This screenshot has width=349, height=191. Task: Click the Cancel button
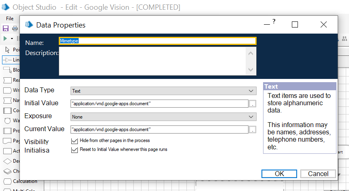pyautogui.click(x=318, y=174)
